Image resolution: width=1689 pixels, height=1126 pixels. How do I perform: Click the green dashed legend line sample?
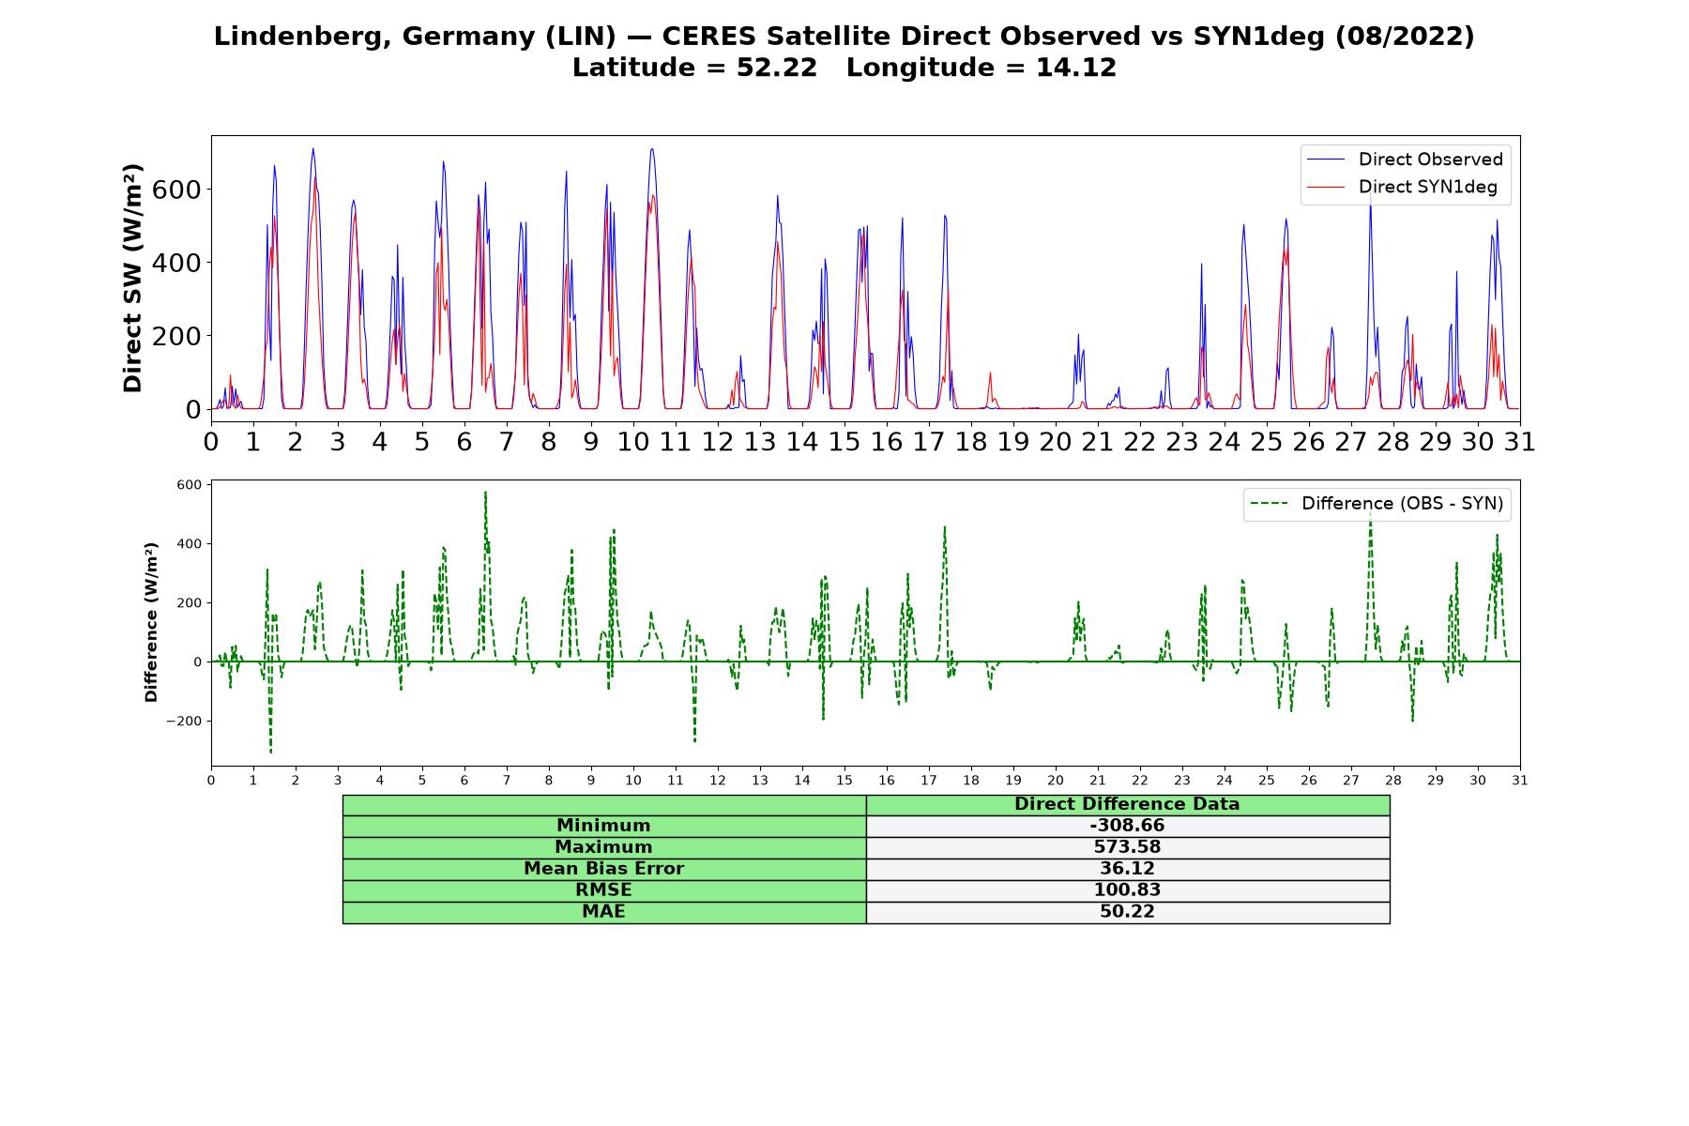coord(1269,504)
